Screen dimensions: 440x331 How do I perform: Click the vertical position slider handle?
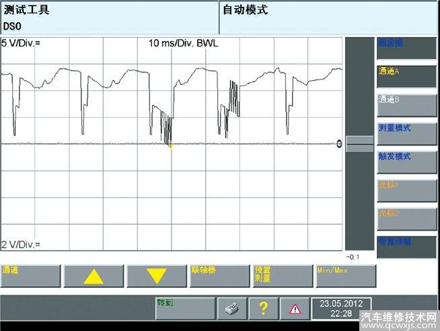tap(360, 144)
